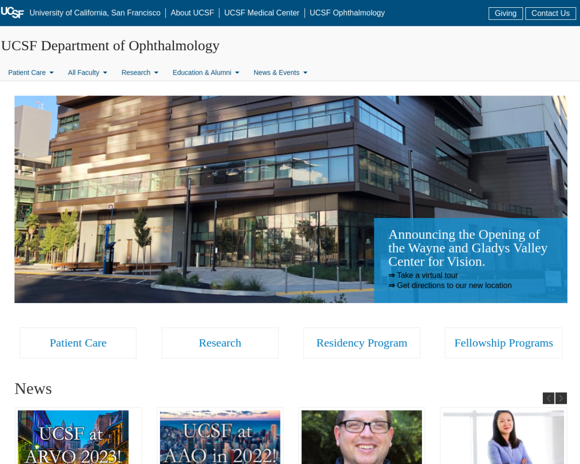
Task: Open UCSF at AAO in 2022 thumbnail
Action: pos(220,437)
